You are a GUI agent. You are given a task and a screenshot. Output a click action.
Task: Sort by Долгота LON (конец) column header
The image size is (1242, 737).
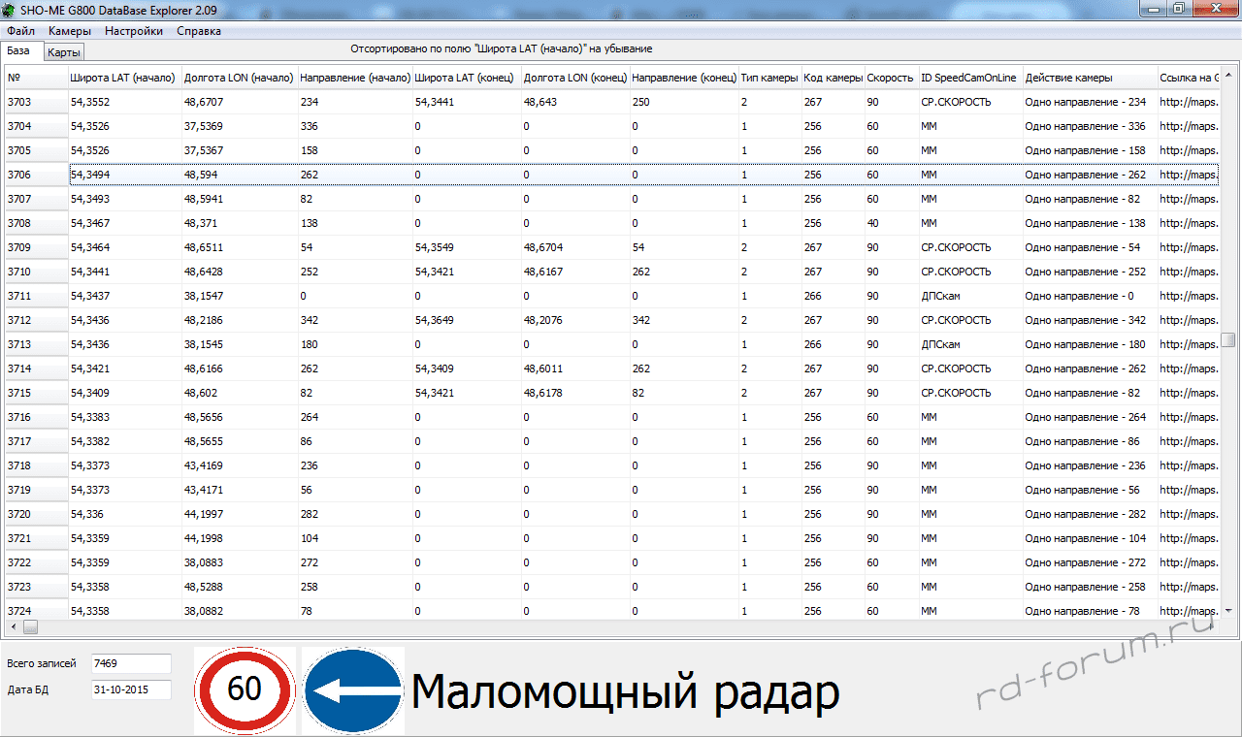coord(575,78)
